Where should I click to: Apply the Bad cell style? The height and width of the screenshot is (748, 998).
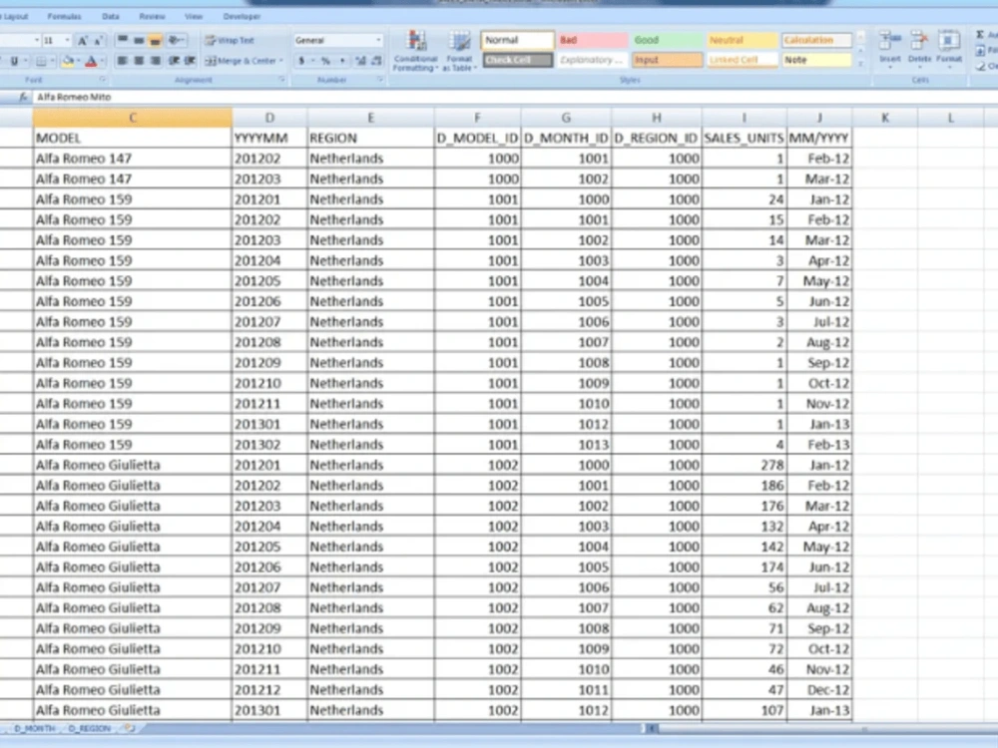click(592, 40)
